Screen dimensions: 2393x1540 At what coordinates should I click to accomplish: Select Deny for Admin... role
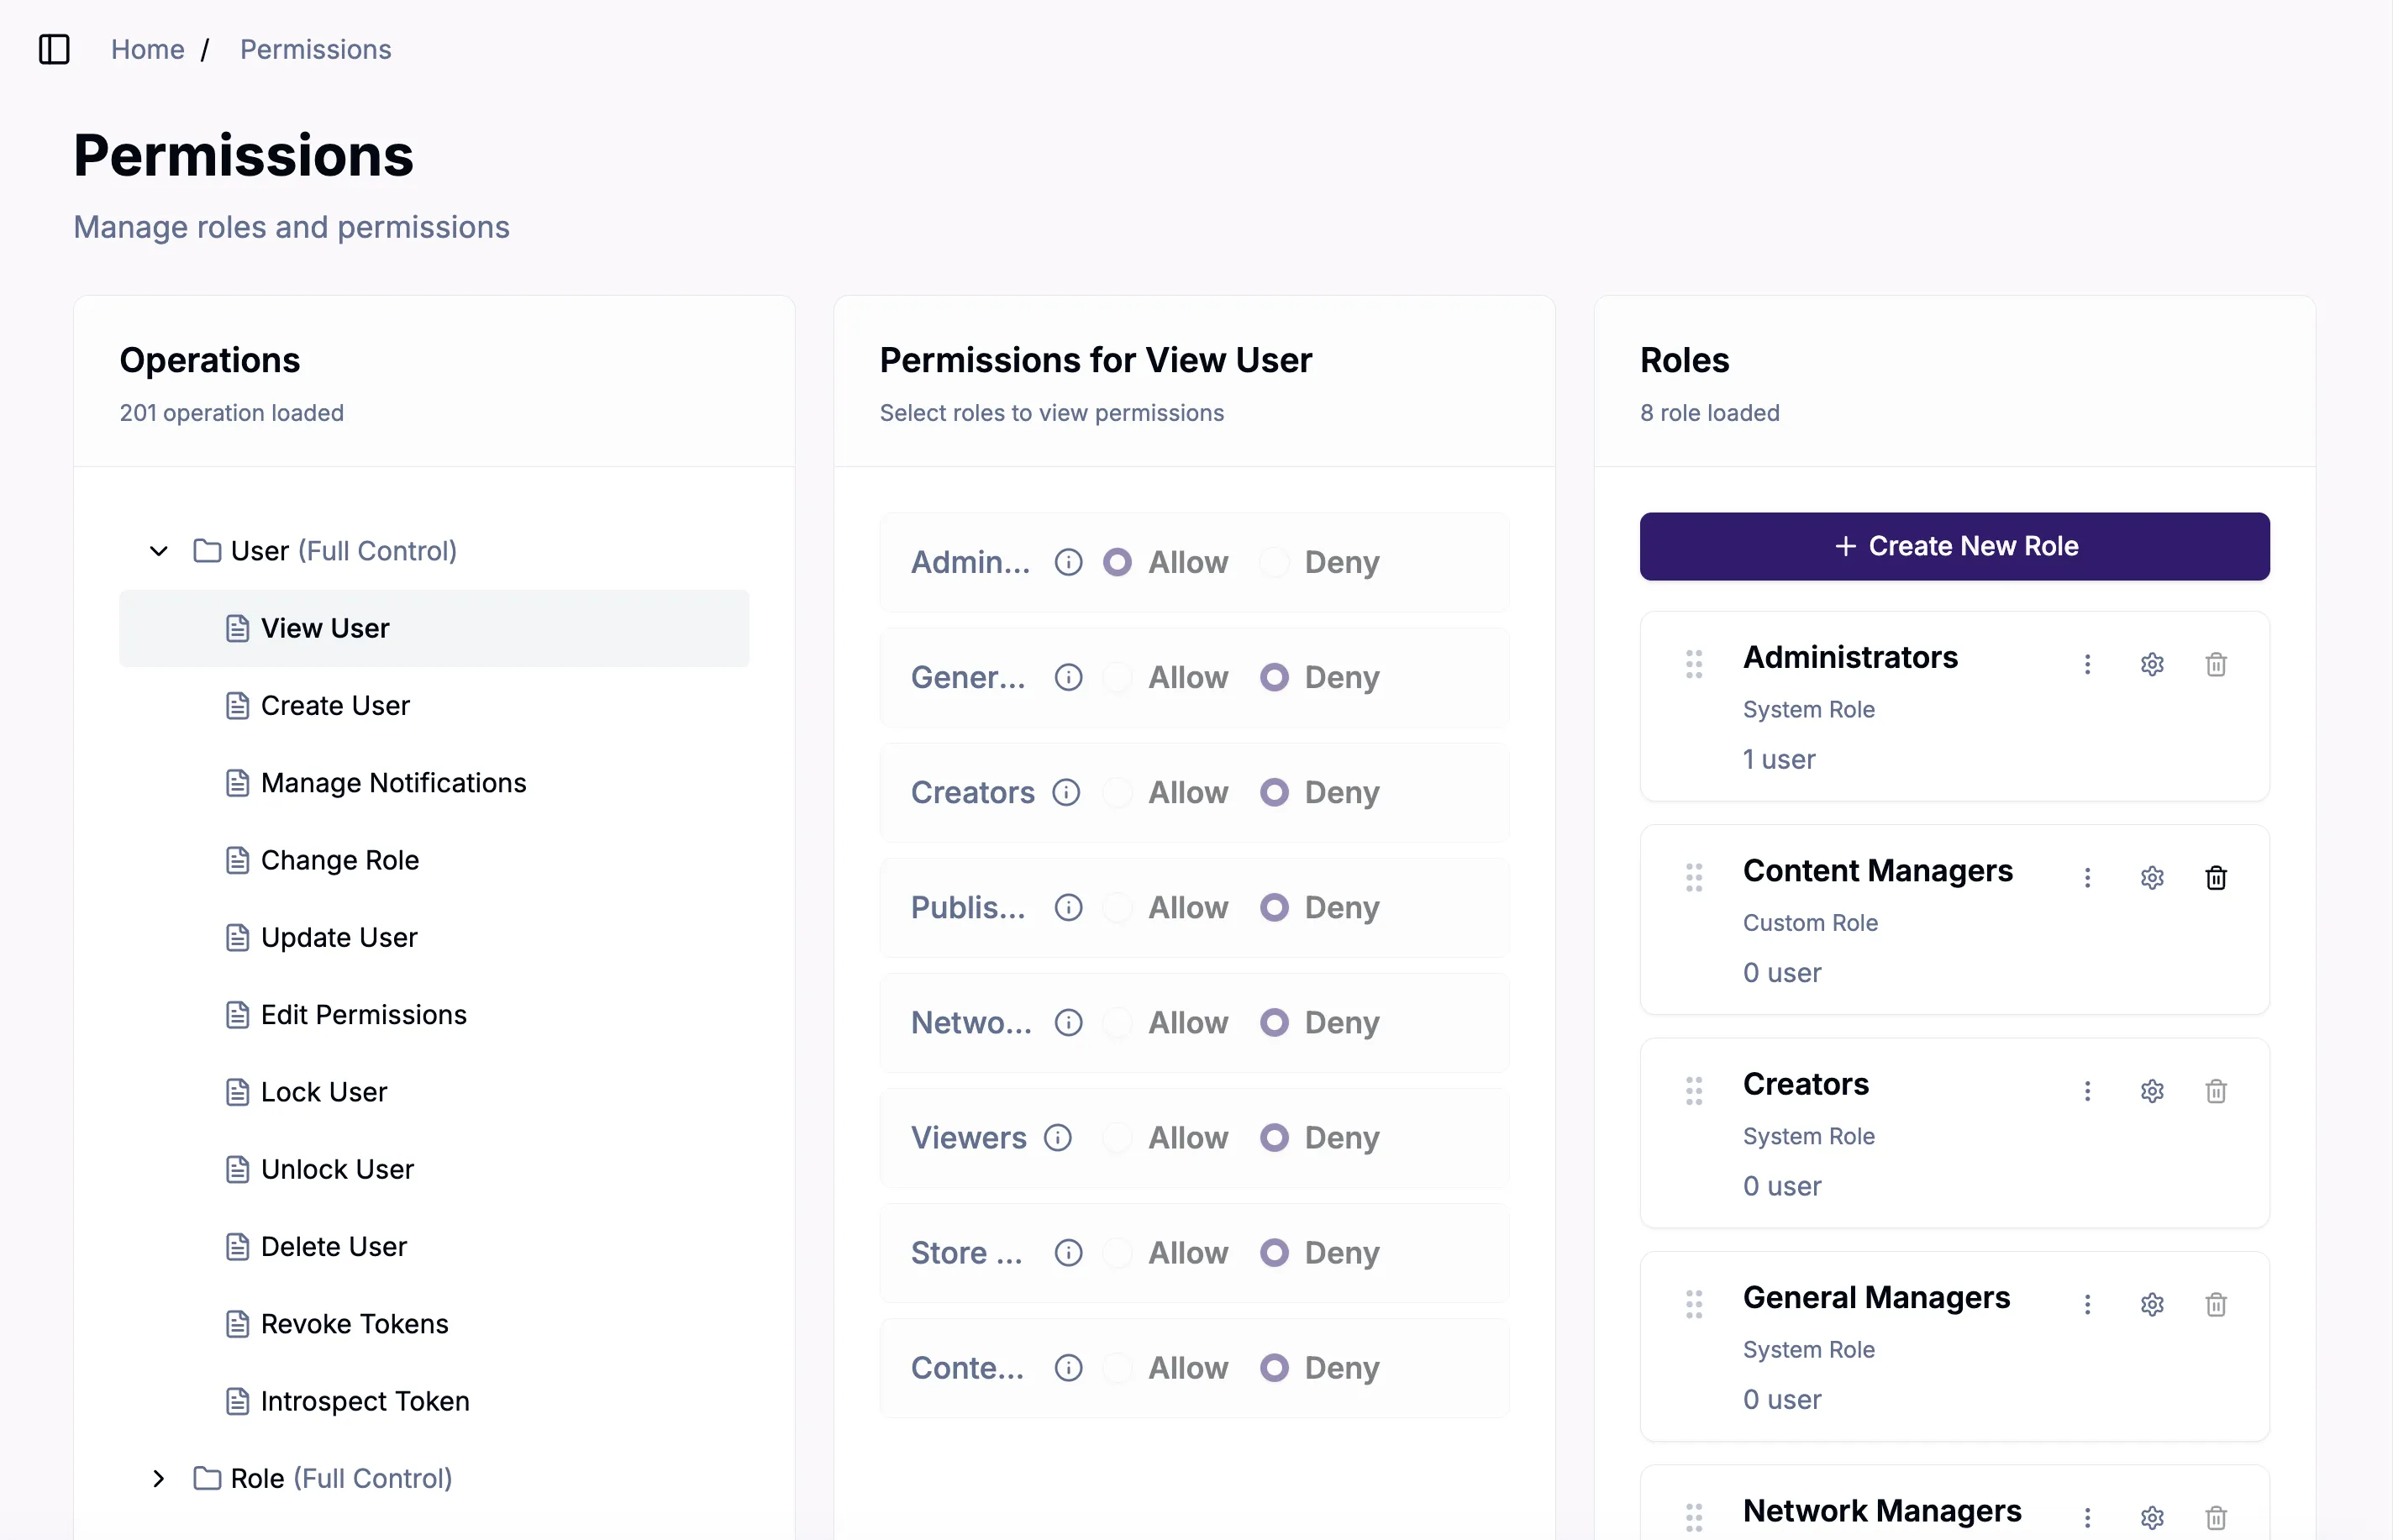pyautogui.click(x=1274, y=562)
